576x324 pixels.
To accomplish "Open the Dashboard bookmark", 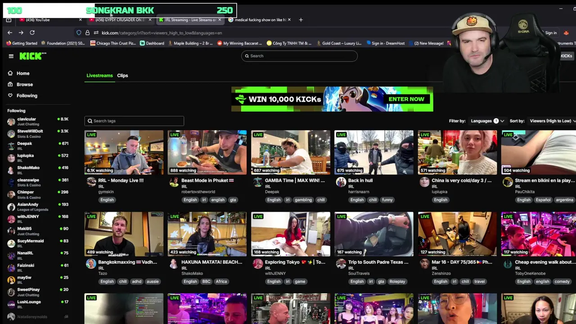I will click(x=152, y=43).
